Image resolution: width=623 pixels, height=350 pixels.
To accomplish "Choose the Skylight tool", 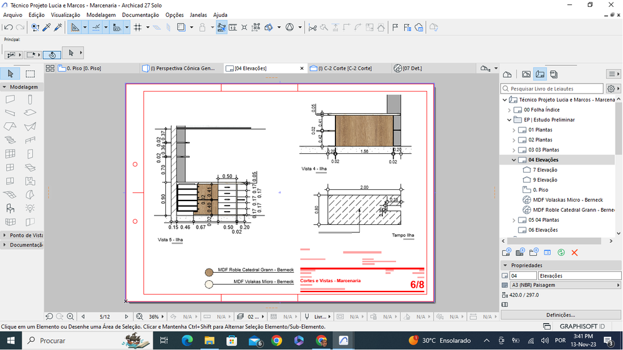I will [x=30, y=168].
